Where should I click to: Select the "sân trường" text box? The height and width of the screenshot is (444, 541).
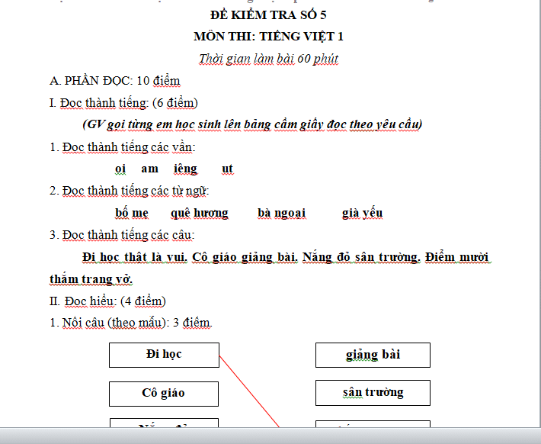pyautogui.click(x=373, y=393)
